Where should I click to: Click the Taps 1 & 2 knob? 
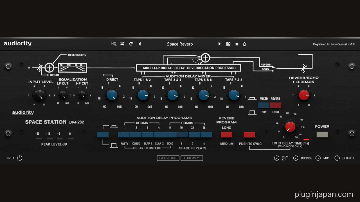point(143,95)
